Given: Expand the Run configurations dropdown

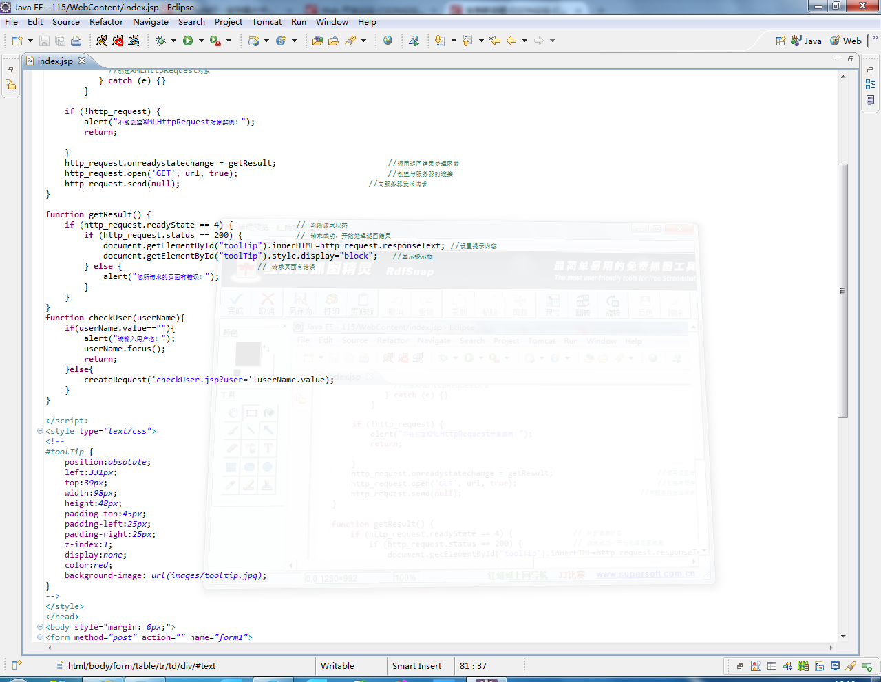Looking at the screenshot, I should tap(201, 41).
